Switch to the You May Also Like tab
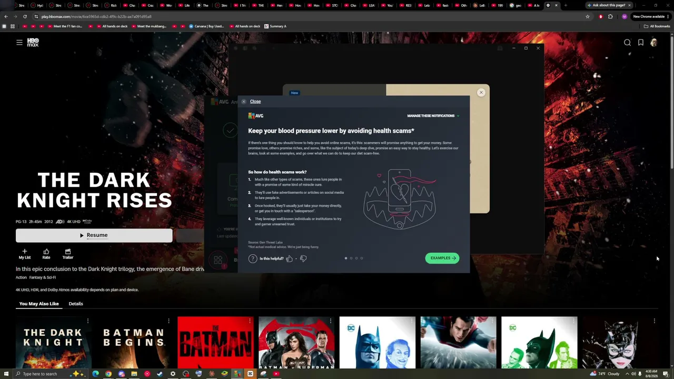The height and width of the screenshot is (379, 674). coord(39,304)
